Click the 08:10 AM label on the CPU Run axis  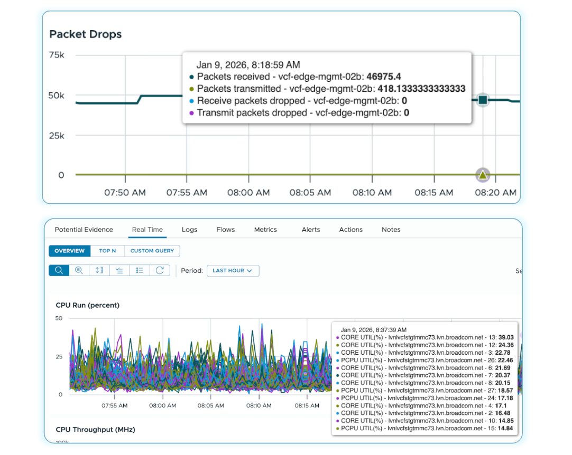click(259, 405)
